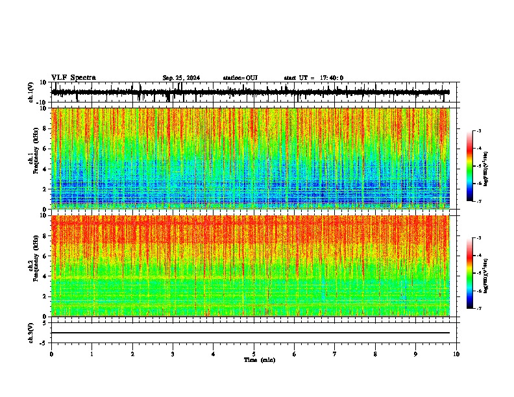Pick the ch.1 spectrogram color scale bar
Viewport: 514px width, 397px height.
point(470,166)
